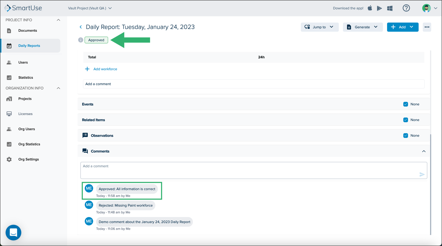The width and height of the screenshot is (442, 246).
Task: Click the blue Add button
Action: point(403,27)
